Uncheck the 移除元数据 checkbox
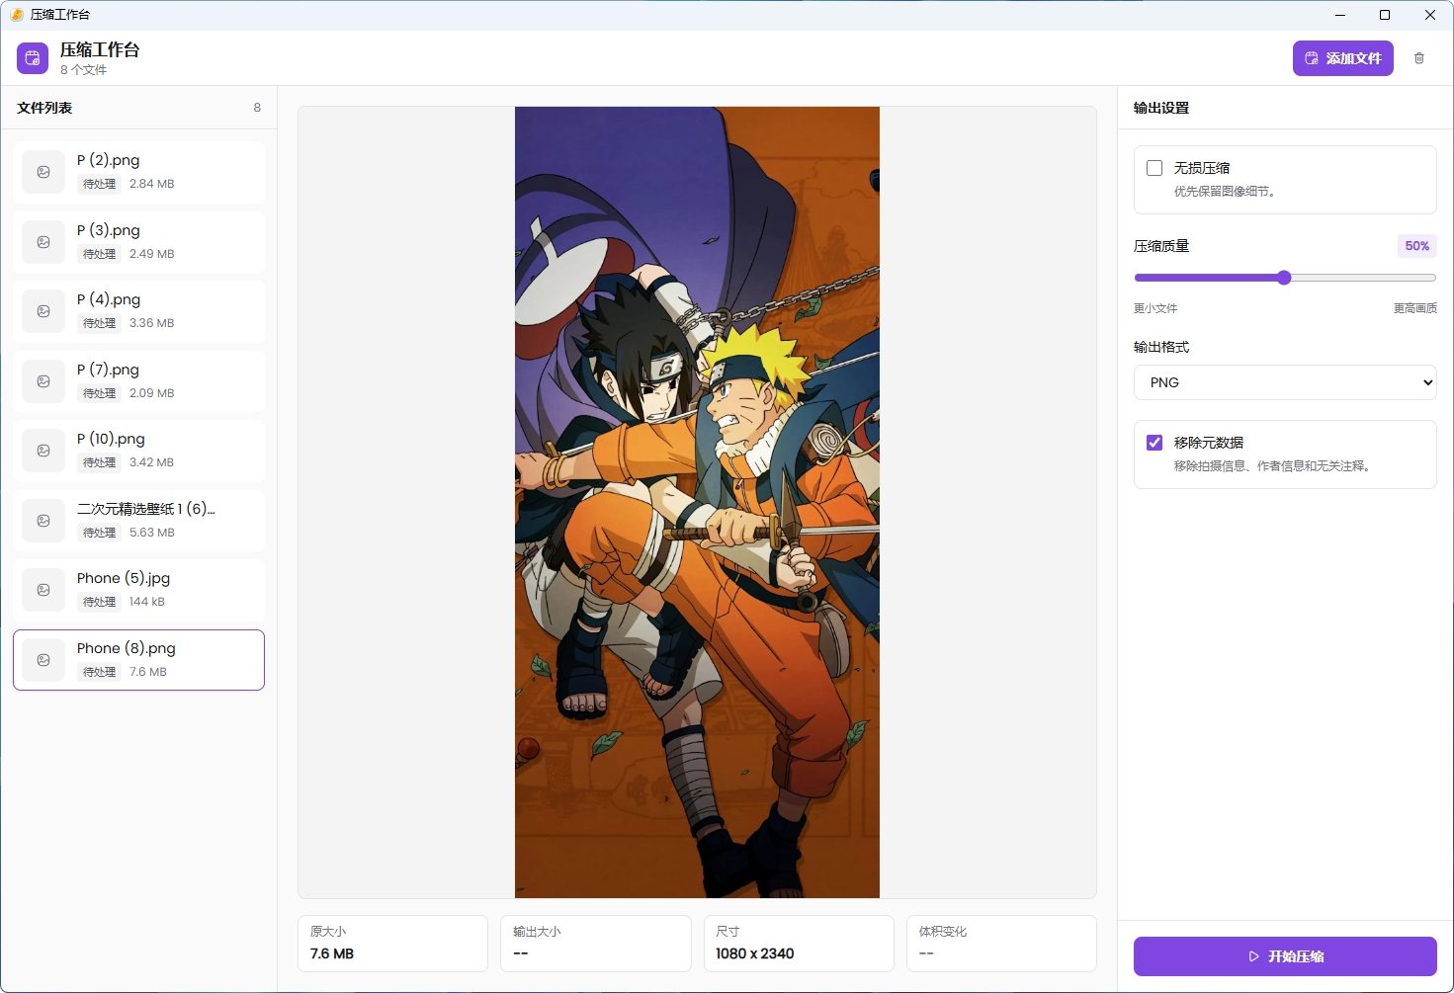The image size is (1454, 993). point(1155,443)
